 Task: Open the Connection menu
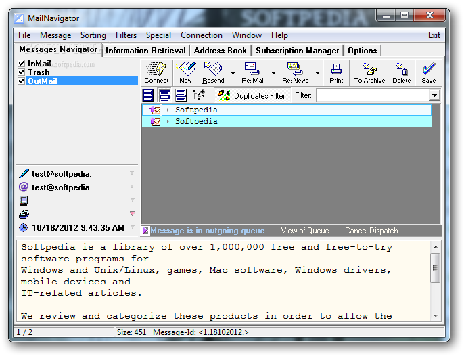[x=202, y=35]
